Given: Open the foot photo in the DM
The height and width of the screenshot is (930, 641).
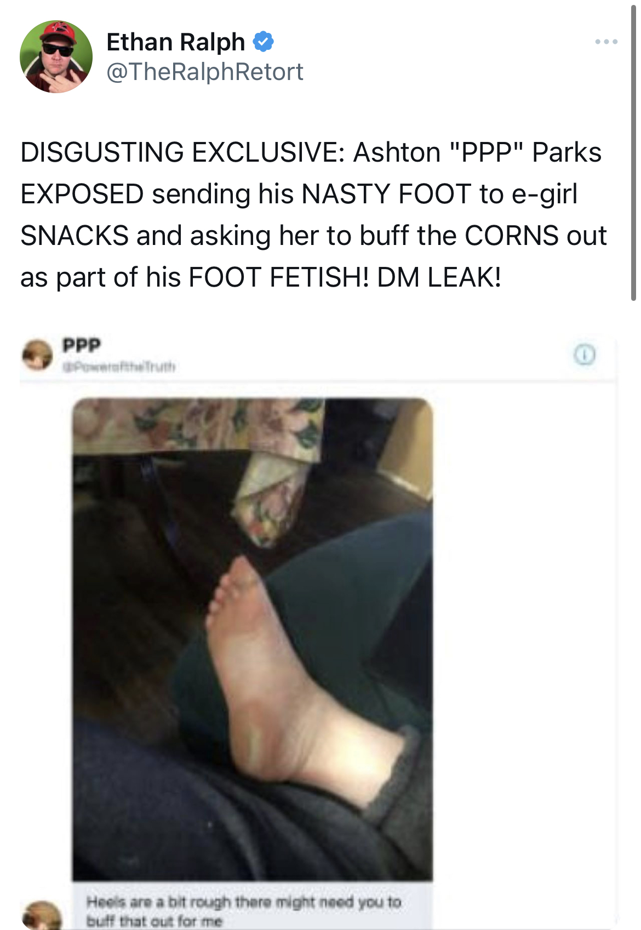Looking at the screenshot, I should click(x=253, y=639).
